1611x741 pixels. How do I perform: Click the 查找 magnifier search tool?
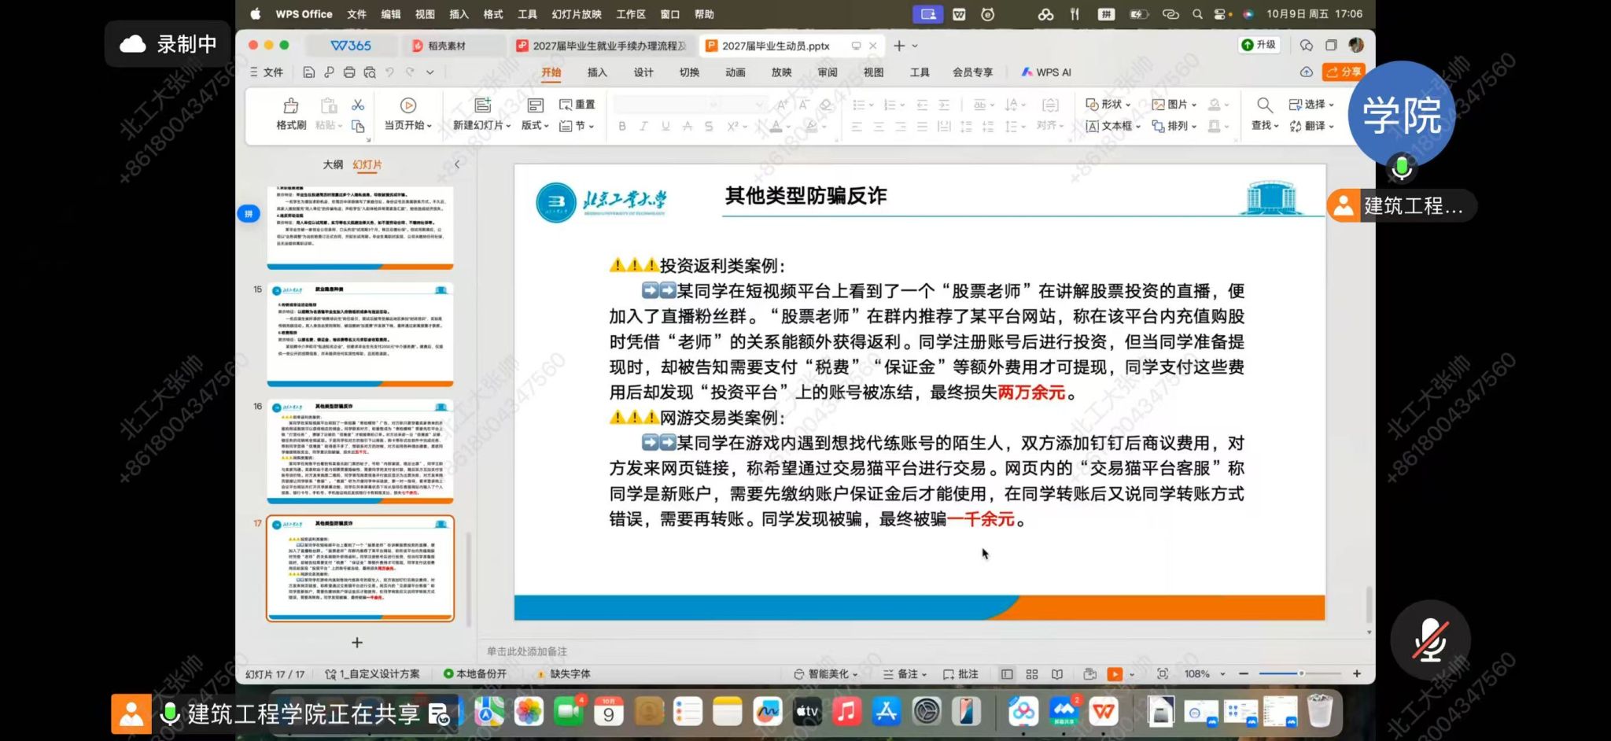[1264, 114]
